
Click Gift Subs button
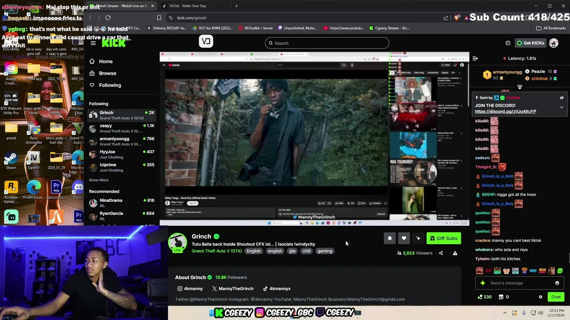(444, 238)
